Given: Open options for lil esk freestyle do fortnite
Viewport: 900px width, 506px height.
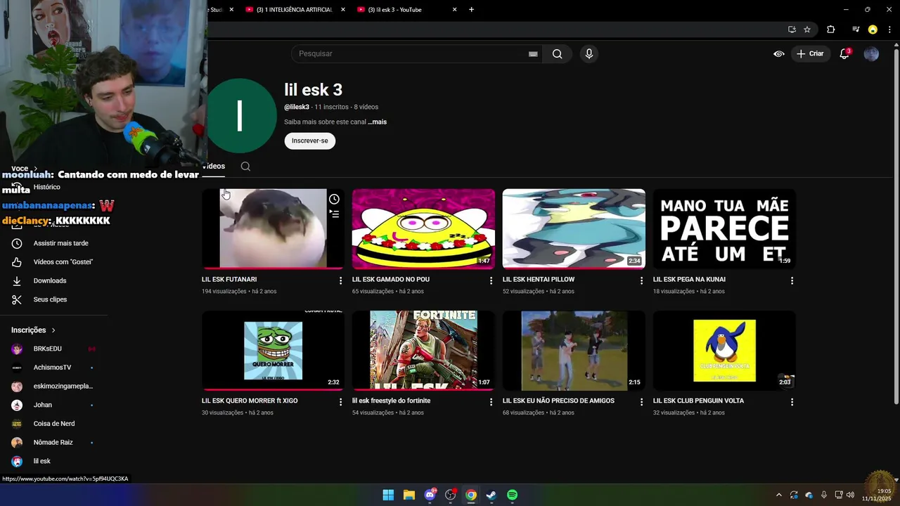Looking at the screenshot, I should [x=491, y=402].
